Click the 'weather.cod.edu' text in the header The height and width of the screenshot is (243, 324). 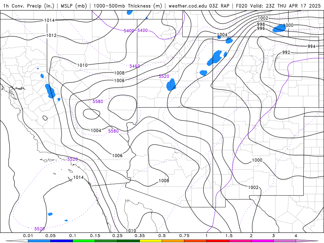coord(188,6)
